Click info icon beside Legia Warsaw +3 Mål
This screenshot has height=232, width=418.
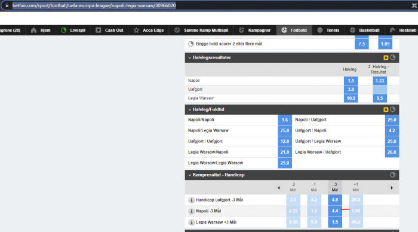click(x=191, y=222)
